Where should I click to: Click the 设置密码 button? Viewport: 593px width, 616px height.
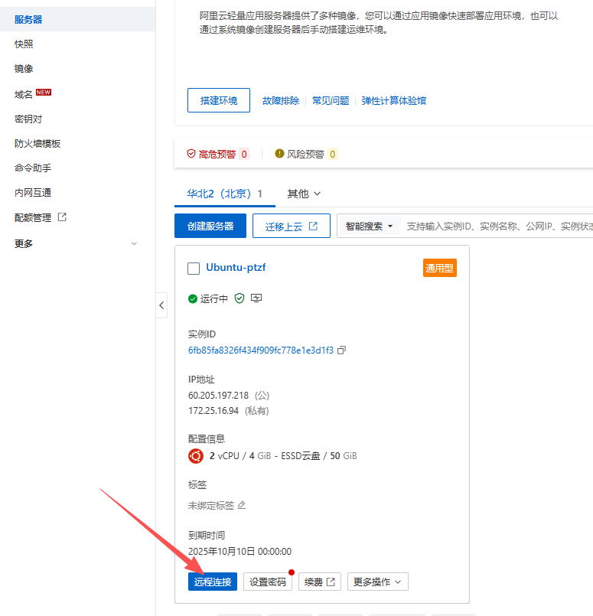tap(268, 582)
